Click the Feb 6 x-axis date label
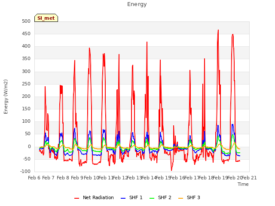Screen dimensions: 275x206 34,178
